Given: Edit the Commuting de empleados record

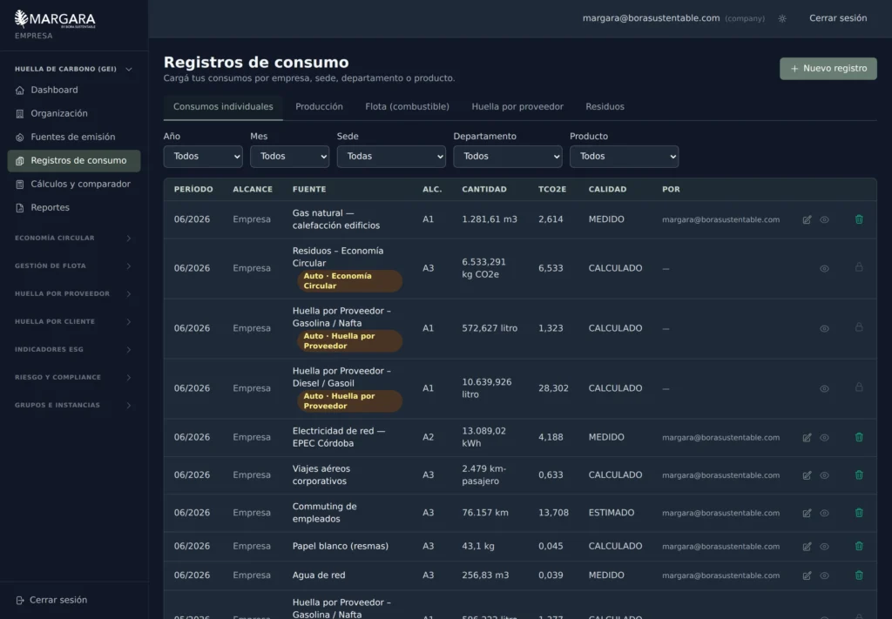Looking at the screenshot, I should [x=807, y=513].
